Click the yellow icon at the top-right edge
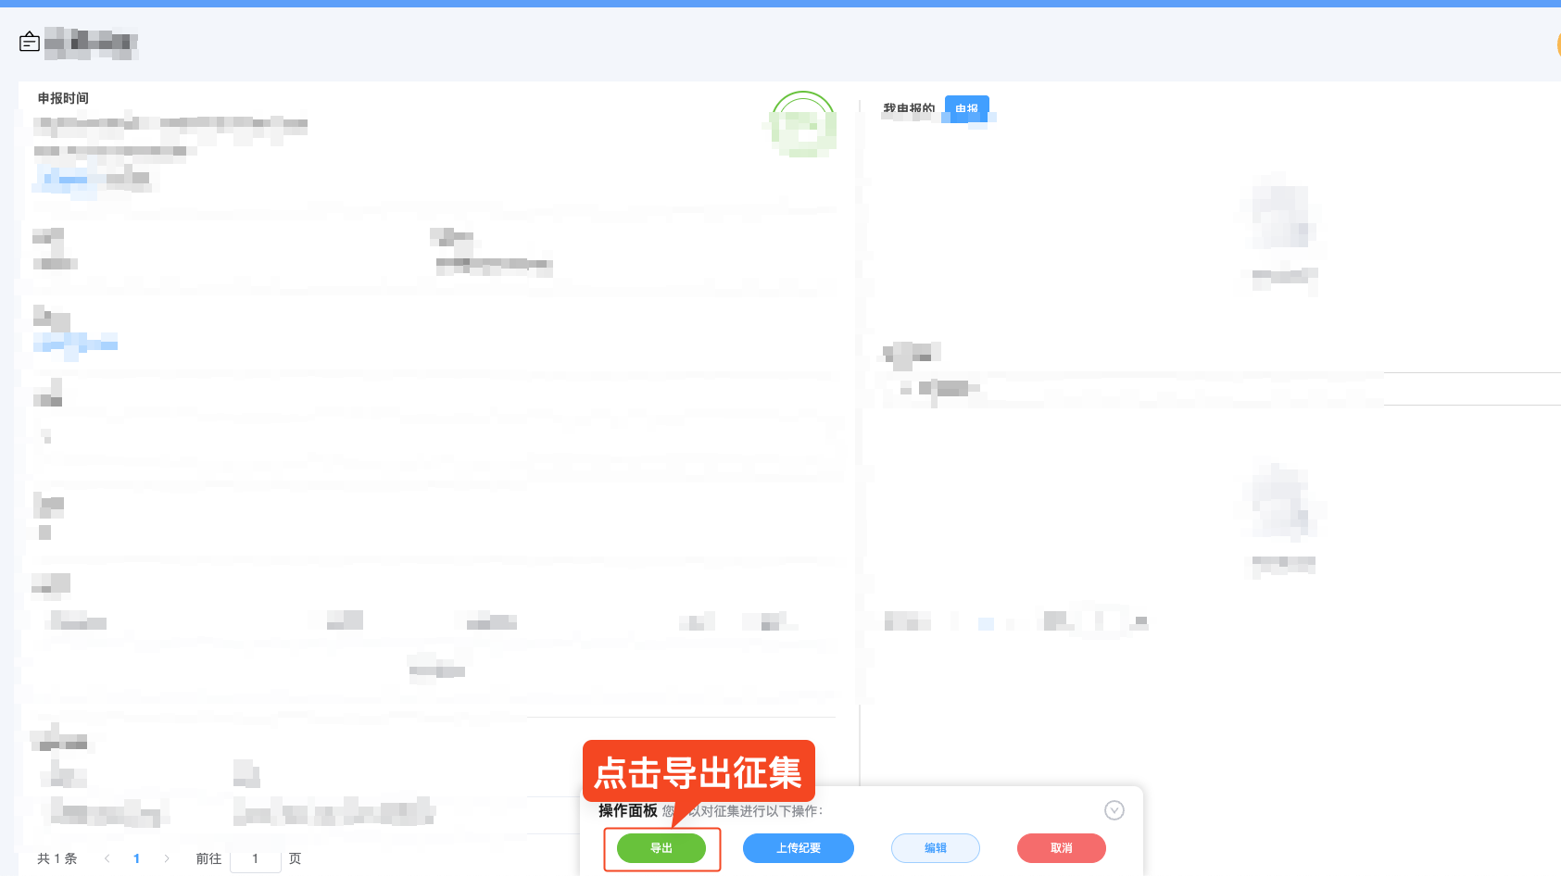This screenshot has width=1561, height=876. tap(1557, 44)
